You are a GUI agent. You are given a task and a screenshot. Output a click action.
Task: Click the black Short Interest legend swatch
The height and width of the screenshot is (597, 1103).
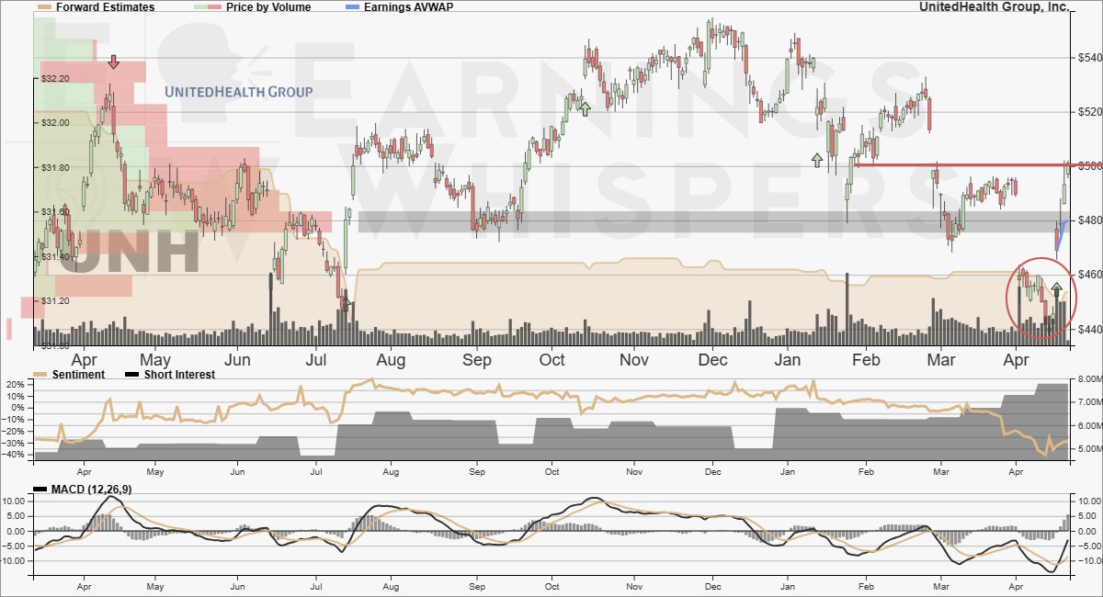coord(131,374)
